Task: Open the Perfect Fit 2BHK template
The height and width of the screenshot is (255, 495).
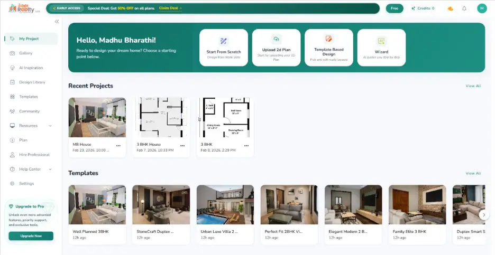Action: [289, 214]
